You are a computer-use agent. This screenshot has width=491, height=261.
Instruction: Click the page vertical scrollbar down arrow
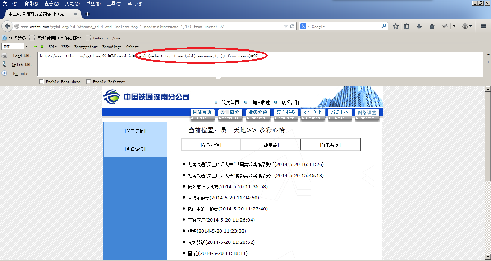488,256
